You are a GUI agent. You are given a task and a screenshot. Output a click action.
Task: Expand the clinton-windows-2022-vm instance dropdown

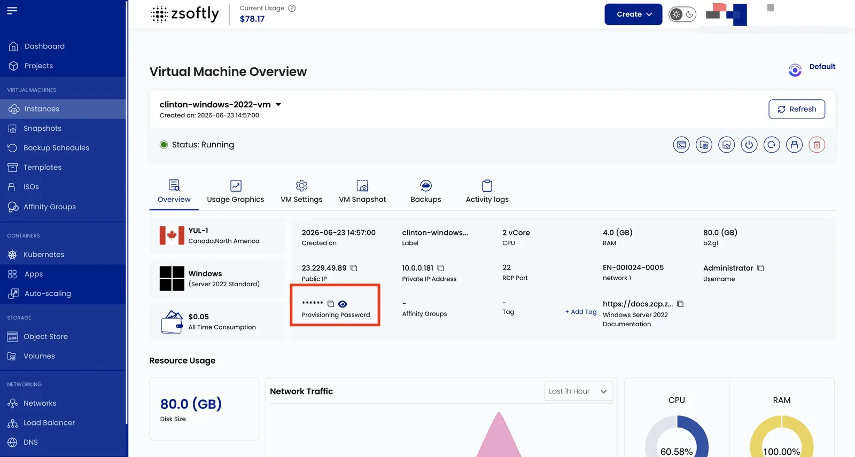point(278,105)
